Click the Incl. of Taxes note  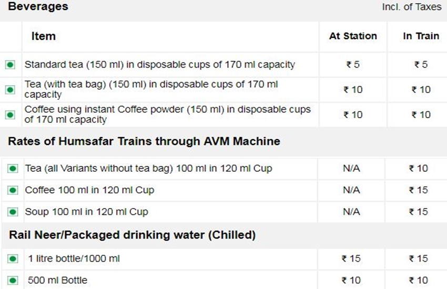pos(410,8)
